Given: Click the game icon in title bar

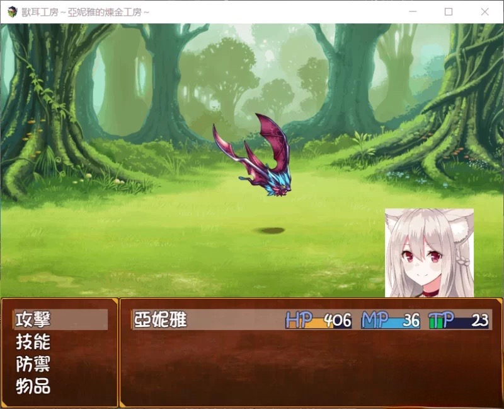Looking at the screenshot, I should tap(12, 12).
